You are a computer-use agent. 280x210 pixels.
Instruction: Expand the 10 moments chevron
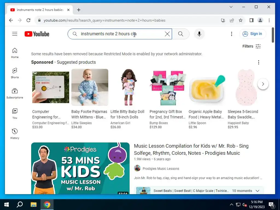click(257, 191)
